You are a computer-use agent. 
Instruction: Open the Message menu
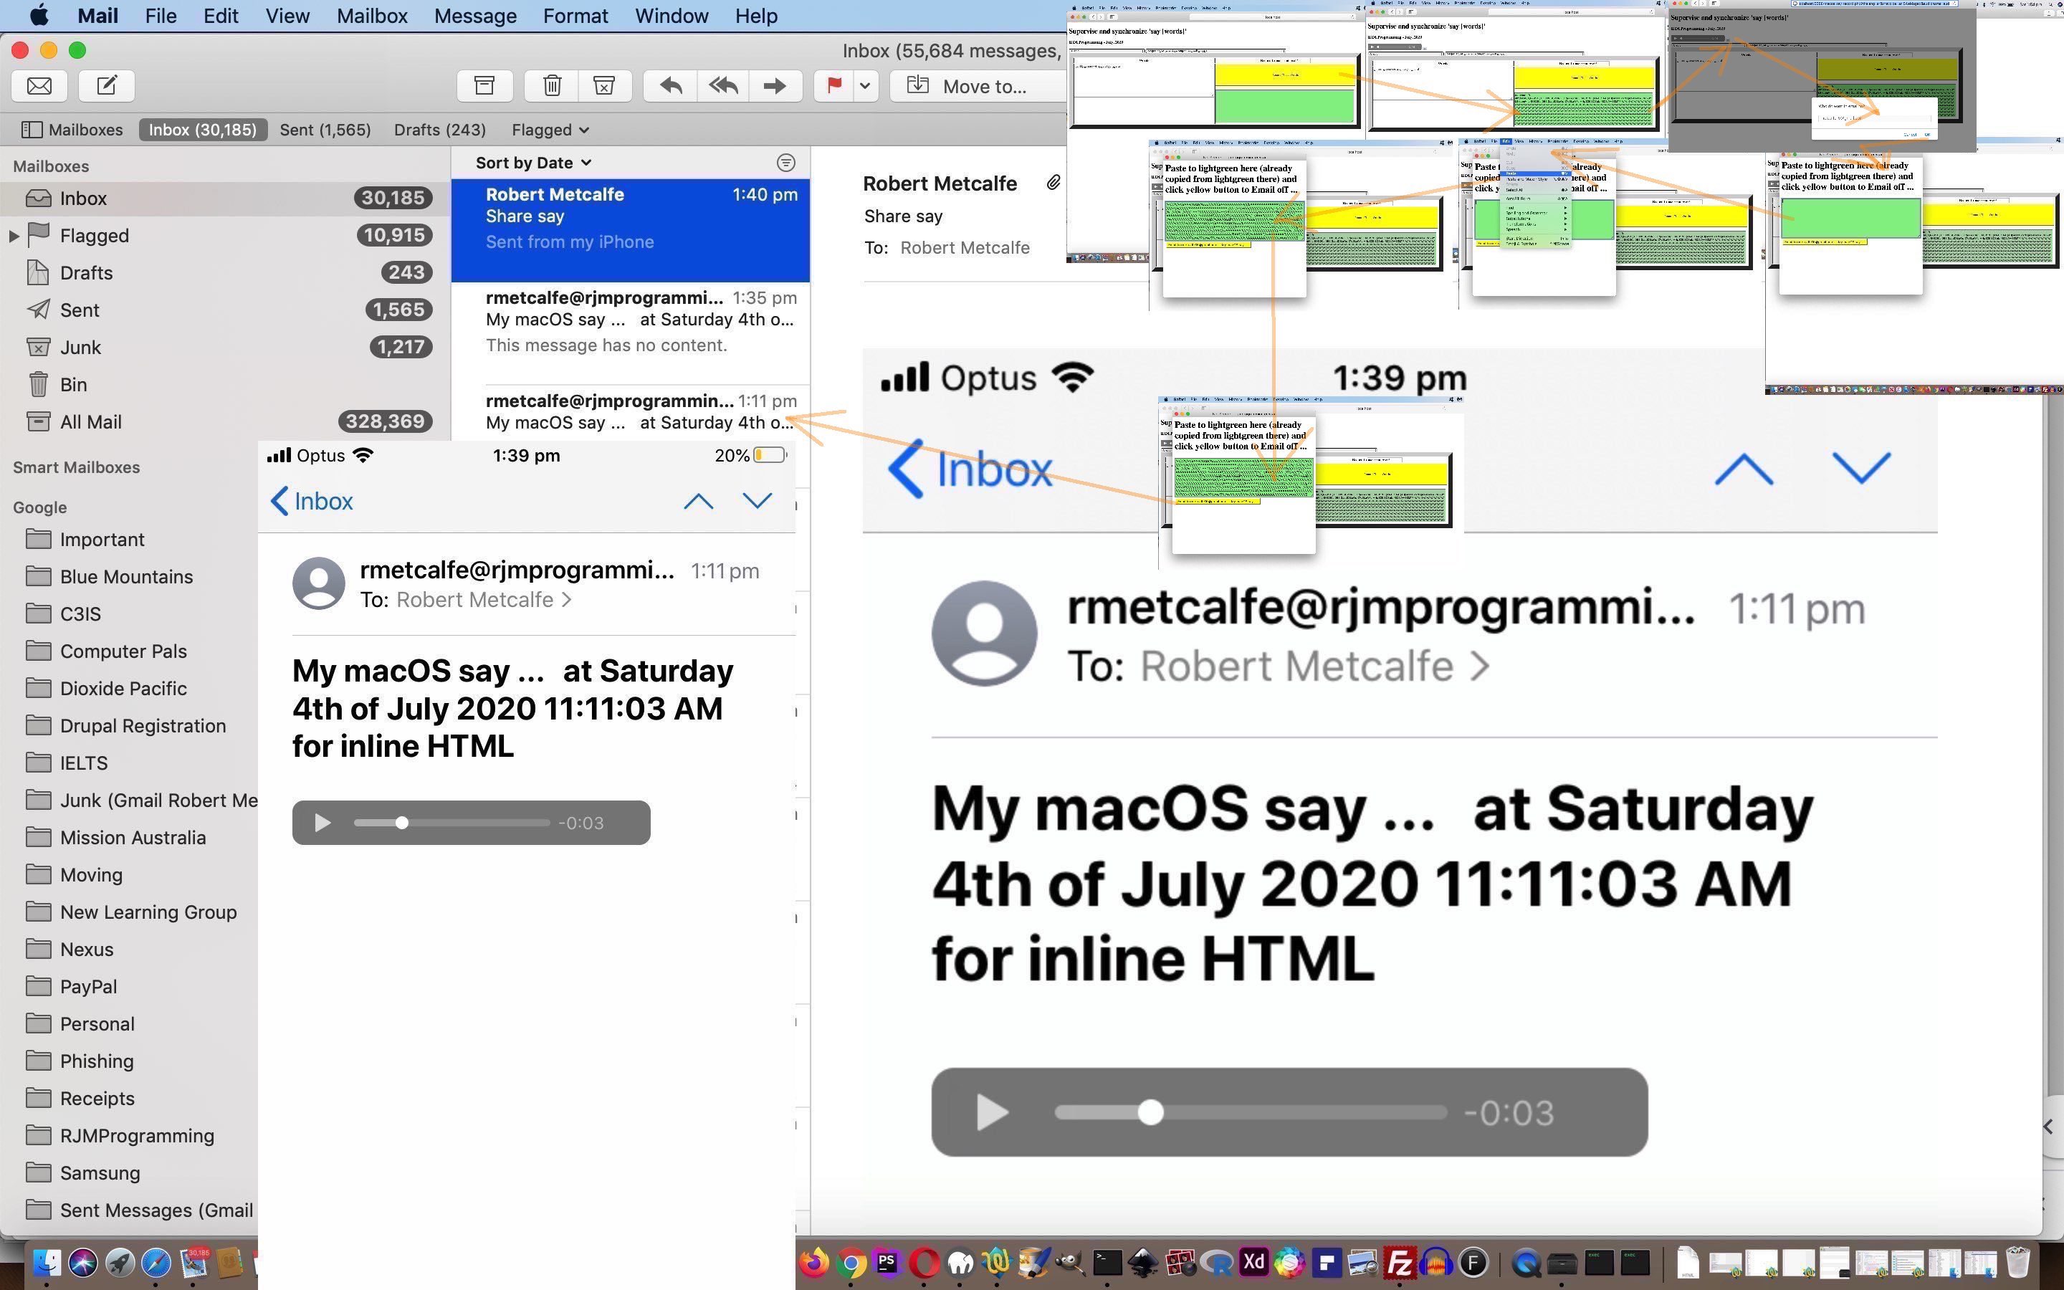click(x=475, y=15)
